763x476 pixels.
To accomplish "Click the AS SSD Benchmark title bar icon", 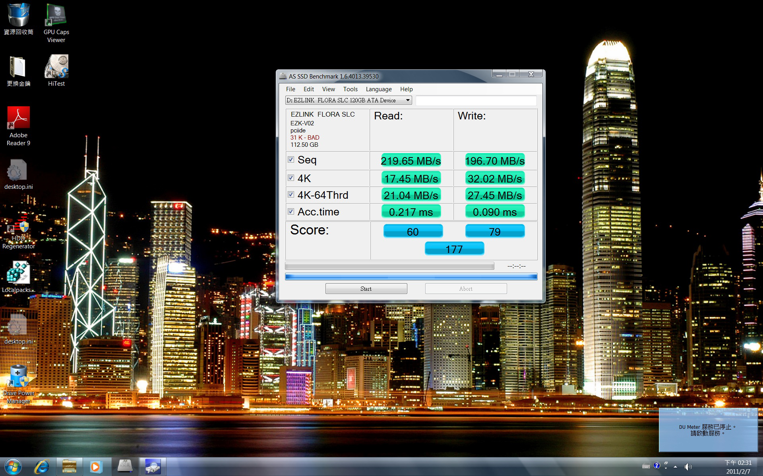I will click(x=283, y=76).
